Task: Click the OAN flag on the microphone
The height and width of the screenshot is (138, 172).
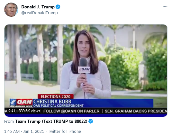Action: click(84, 70)
